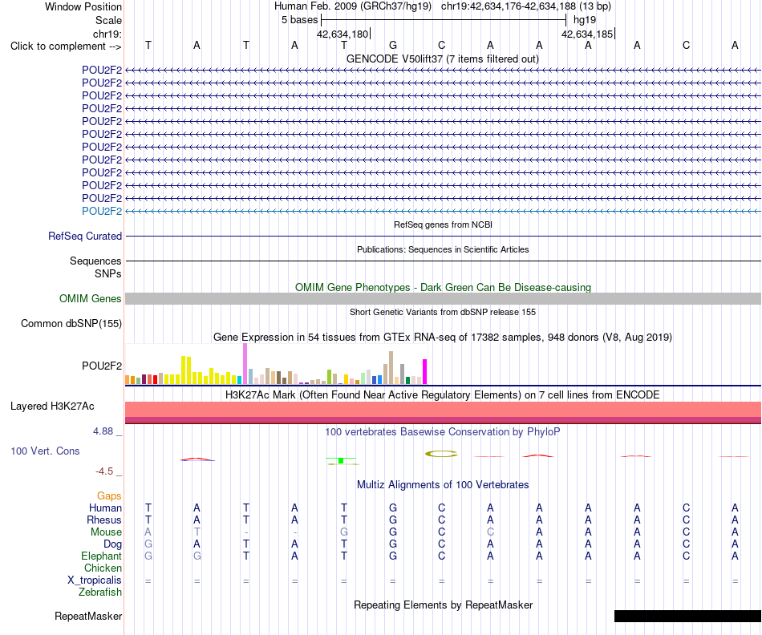762x635 pixels.
Task: Click the POU2F2 label beside the GTEx bar chart
Action: (x=102, y=366)
